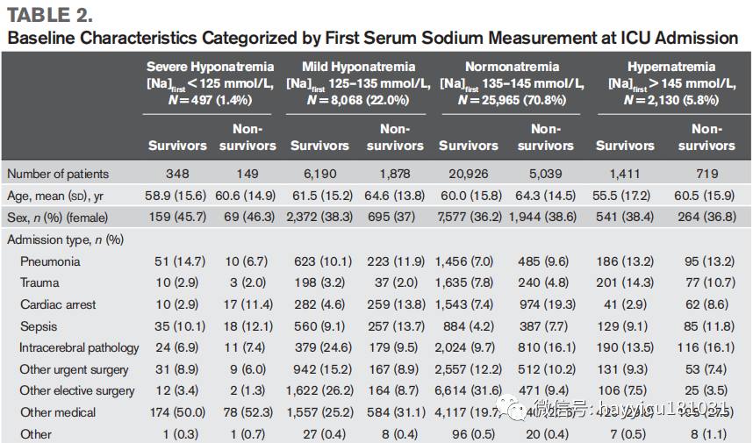Click pneumonia cell '51 (14.7)'
This screenshot has width=753, height=443.
pyautogui.click(x=180, y=261)
